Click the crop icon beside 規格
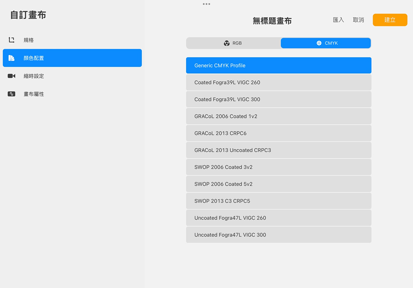This screenshot has width=413, height=288. tap(11, 40)
